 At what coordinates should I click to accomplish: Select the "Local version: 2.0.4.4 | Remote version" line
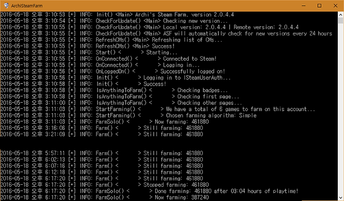click(x=150, y=27)
